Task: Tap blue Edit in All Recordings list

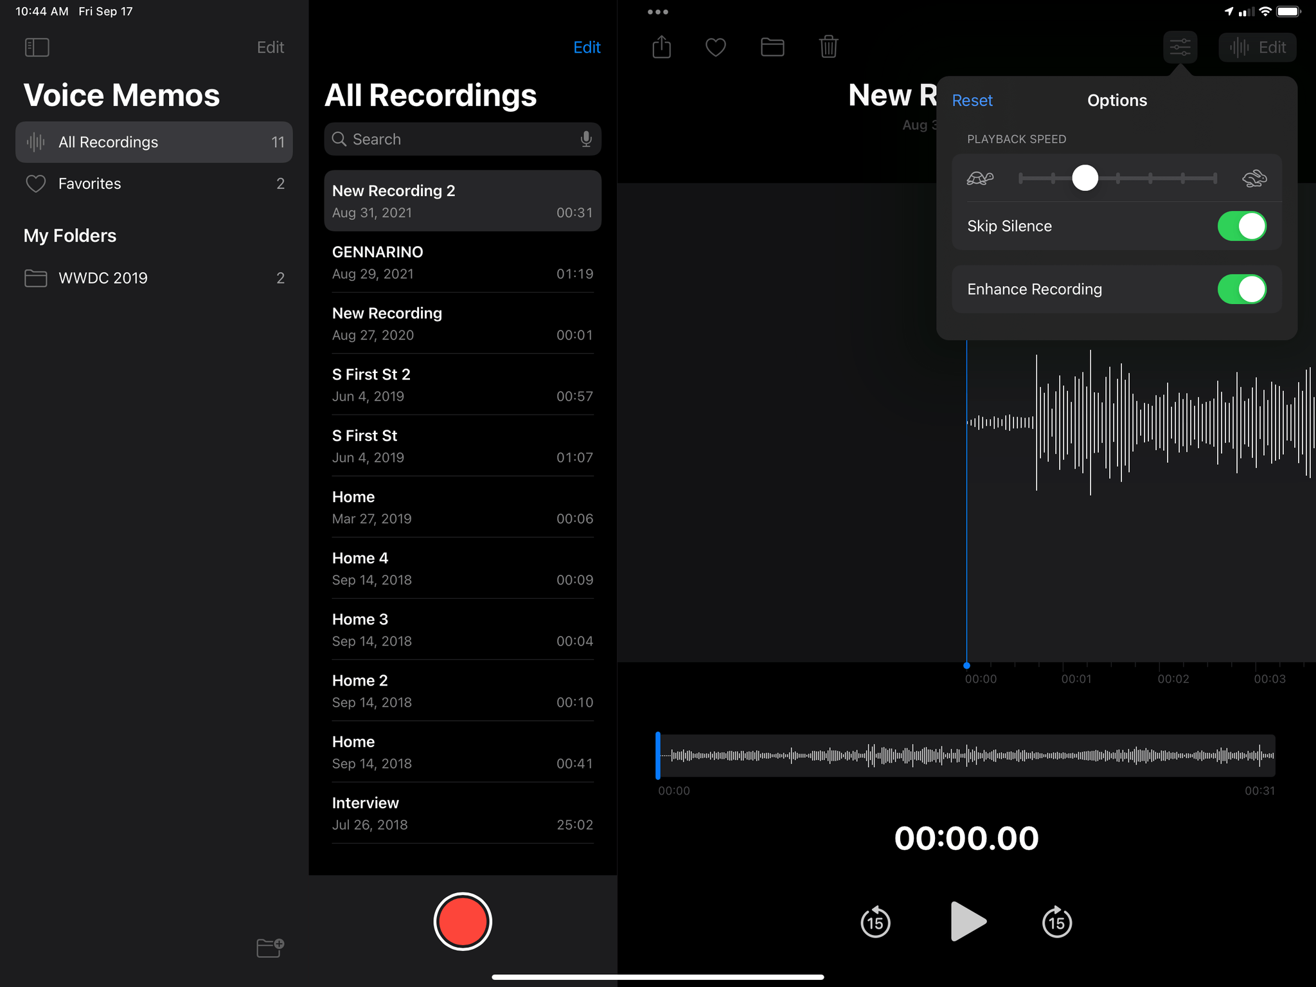Action: [587, 47]
